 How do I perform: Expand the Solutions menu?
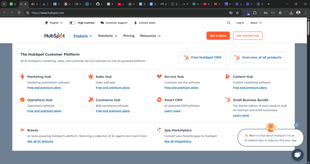(108, 36)
